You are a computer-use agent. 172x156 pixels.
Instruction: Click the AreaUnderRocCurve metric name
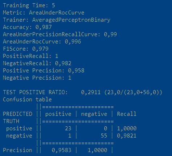point(56,13)
